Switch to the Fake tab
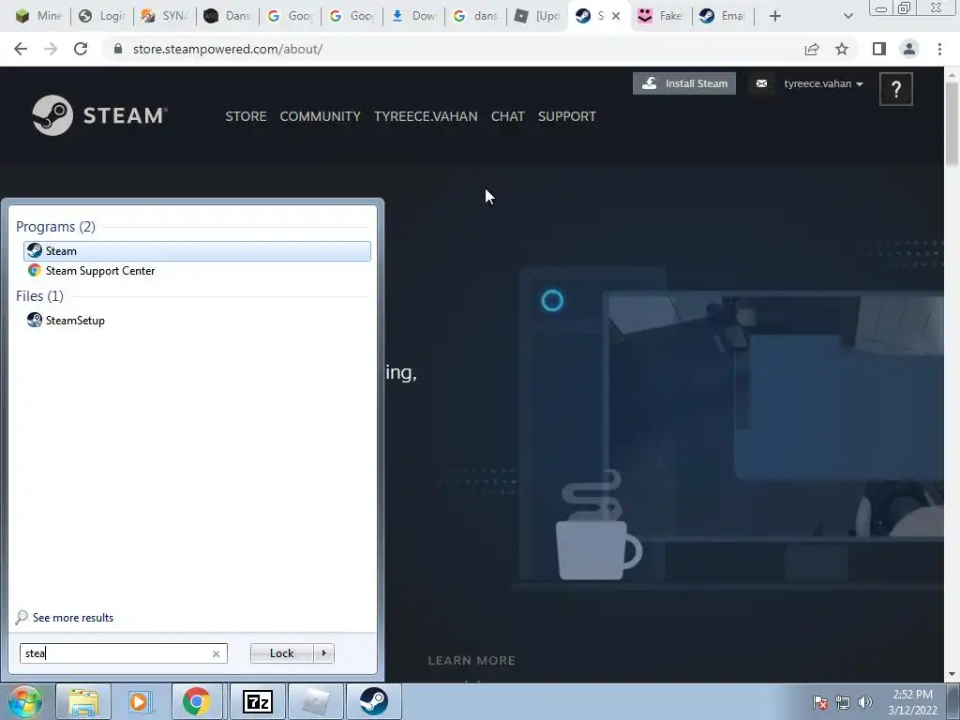The width and height of the screenshot is (960, 720). 661,16
